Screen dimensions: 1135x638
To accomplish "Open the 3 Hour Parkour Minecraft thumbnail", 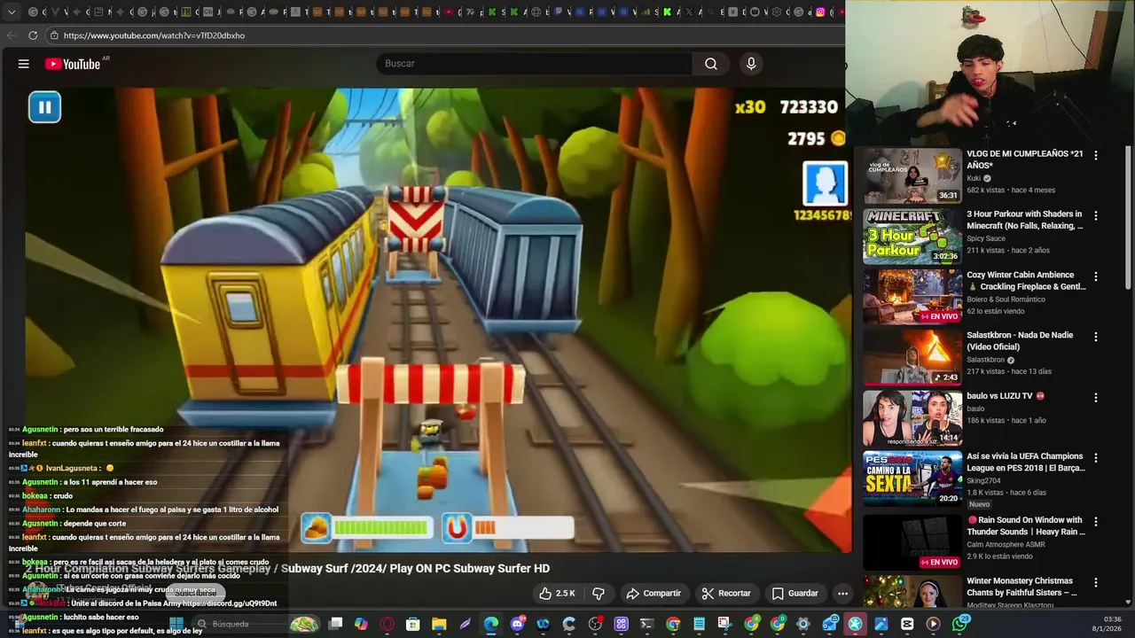I will [x=912, y=237].
